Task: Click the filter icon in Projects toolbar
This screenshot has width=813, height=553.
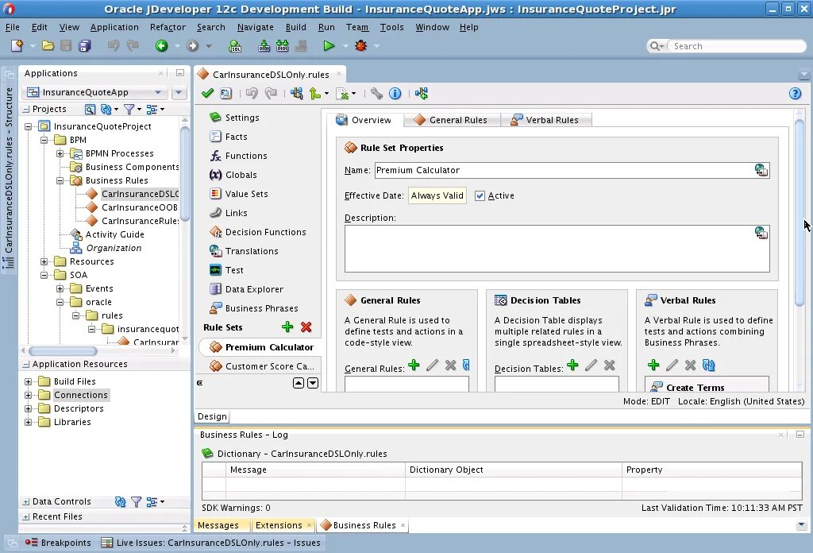Action: pos(129,109)
